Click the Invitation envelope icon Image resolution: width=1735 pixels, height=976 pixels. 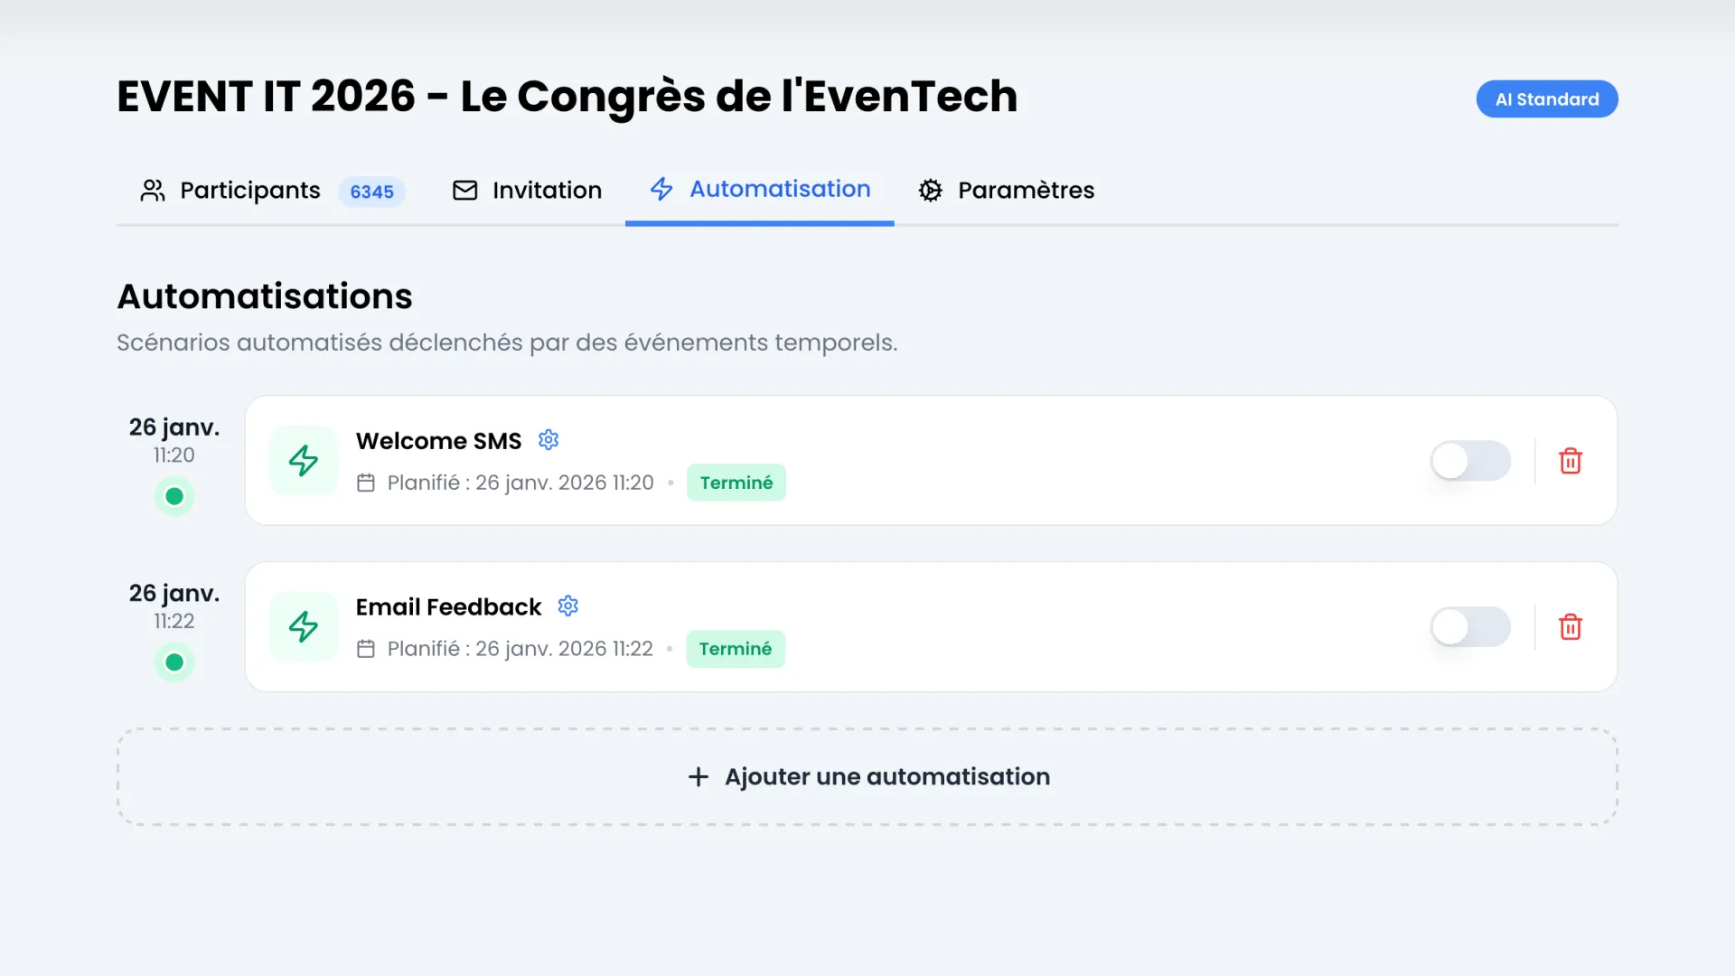point(464,190)
